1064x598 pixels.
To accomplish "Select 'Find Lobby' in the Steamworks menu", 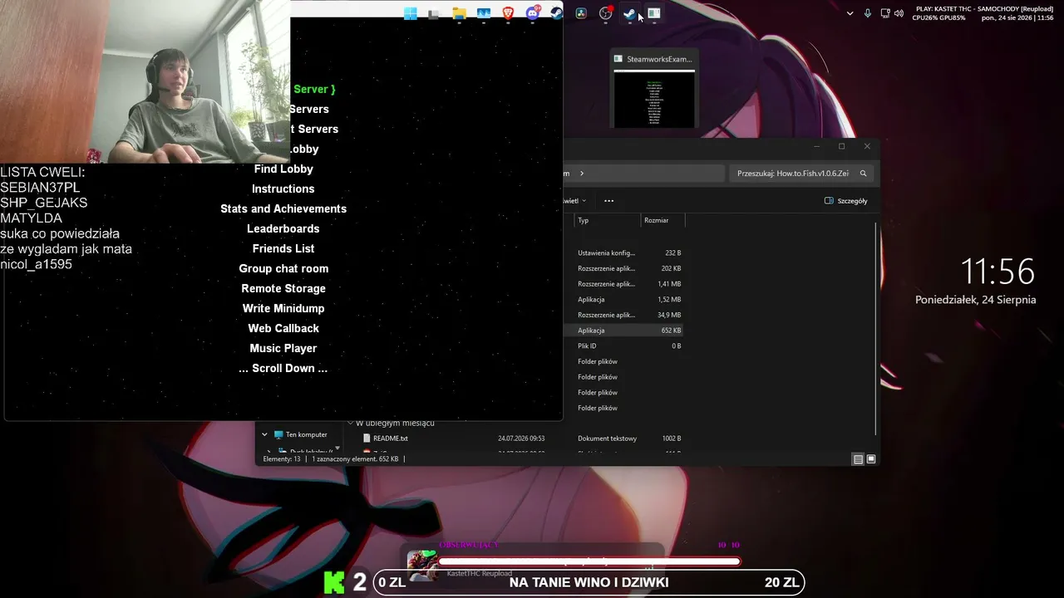I will coord(283,169).
